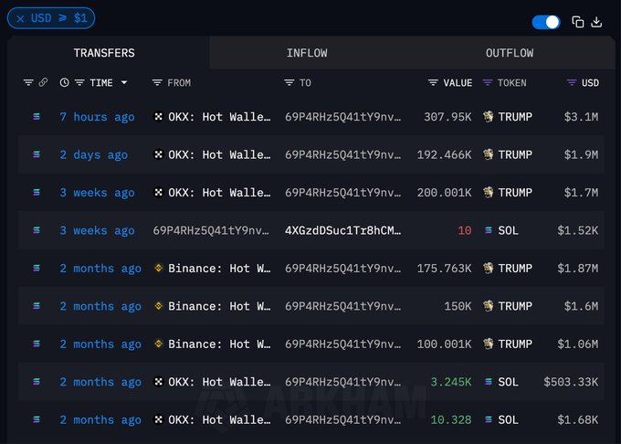Select the value 200.001K
Viewport: 621px width, 444px height.
click(x=444, y=192)
